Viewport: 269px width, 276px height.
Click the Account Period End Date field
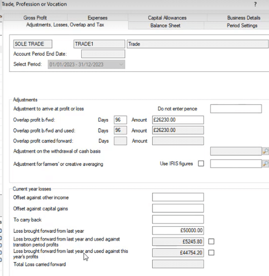pyautogui.click(x=103, y=54)
